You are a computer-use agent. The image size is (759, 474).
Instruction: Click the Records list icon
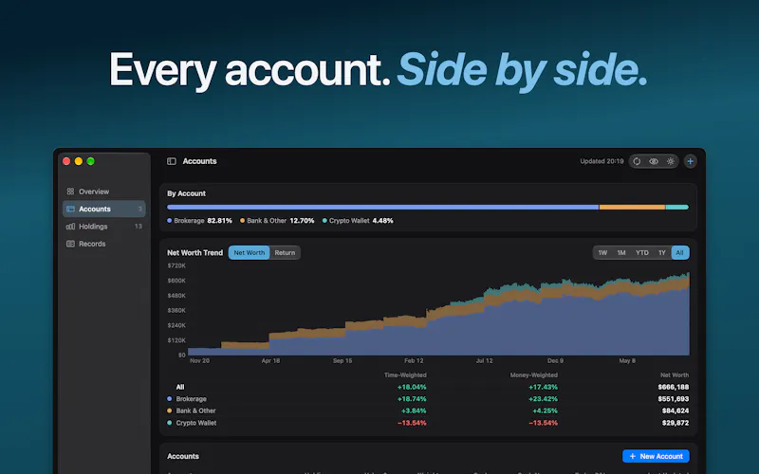(x=70, y=244)
